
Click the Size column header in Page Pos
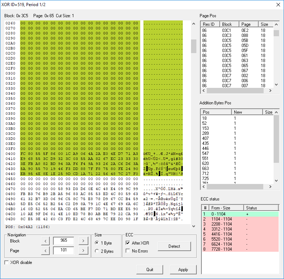click(266, 24)
